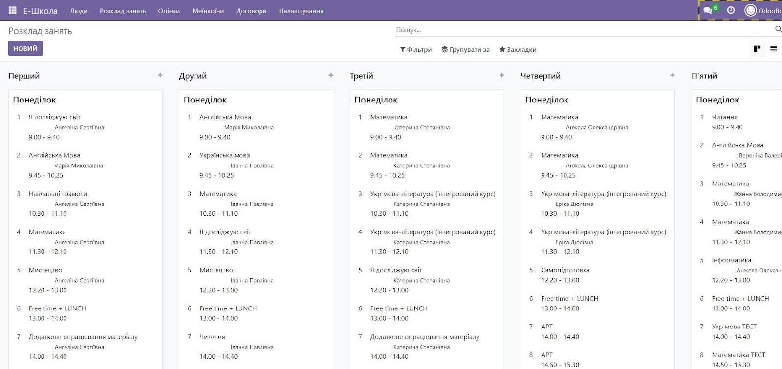This screenshot has width=782, height=369.
Task: Click the Перший column header
Action: point(24,76)
